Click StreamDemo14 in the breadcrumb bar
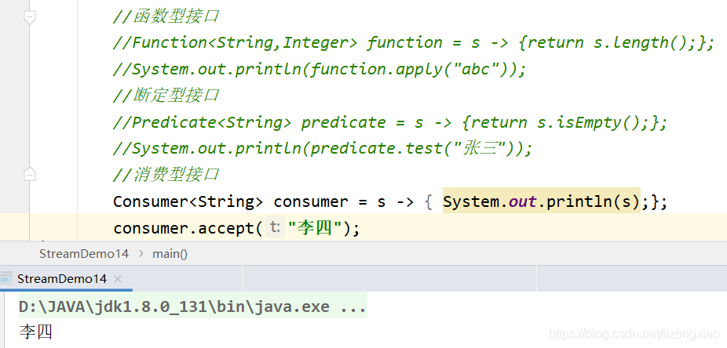The image size is (727, 348). click(84, 253)
